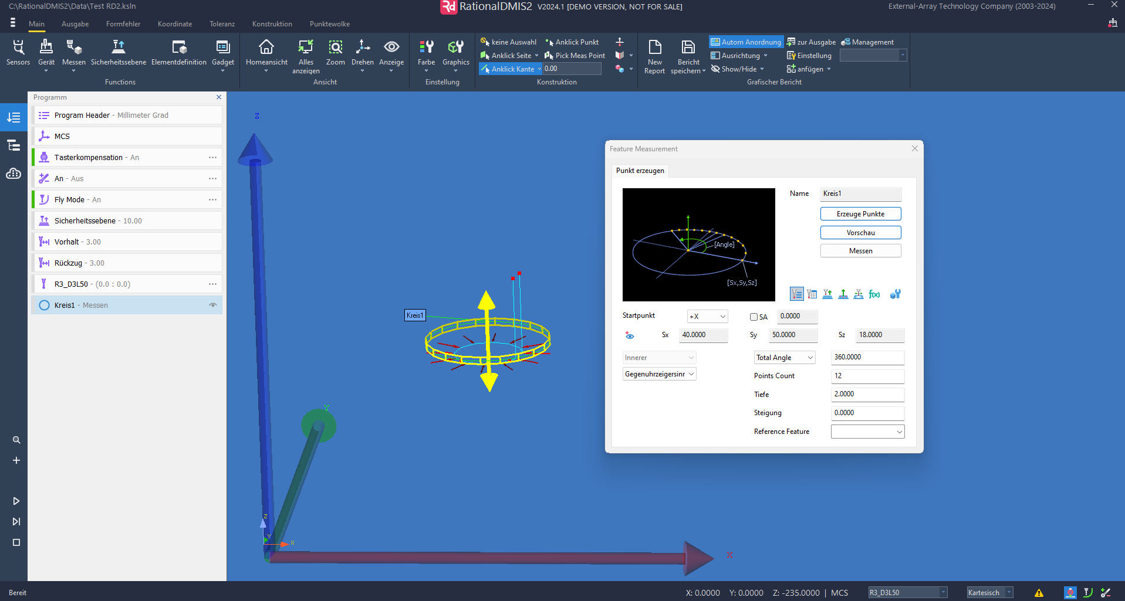Viewport: 1125px width, 601px height.
Task: Select Anklick Punkt pick mode
Action: (572, 42)
